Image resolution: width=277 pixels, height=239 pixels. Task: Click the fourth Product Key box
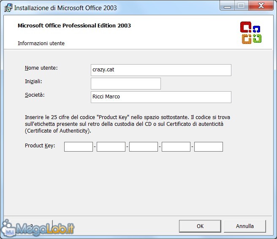point(176,147)
